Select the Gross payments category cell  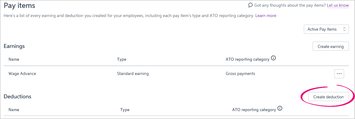(240, 73)
